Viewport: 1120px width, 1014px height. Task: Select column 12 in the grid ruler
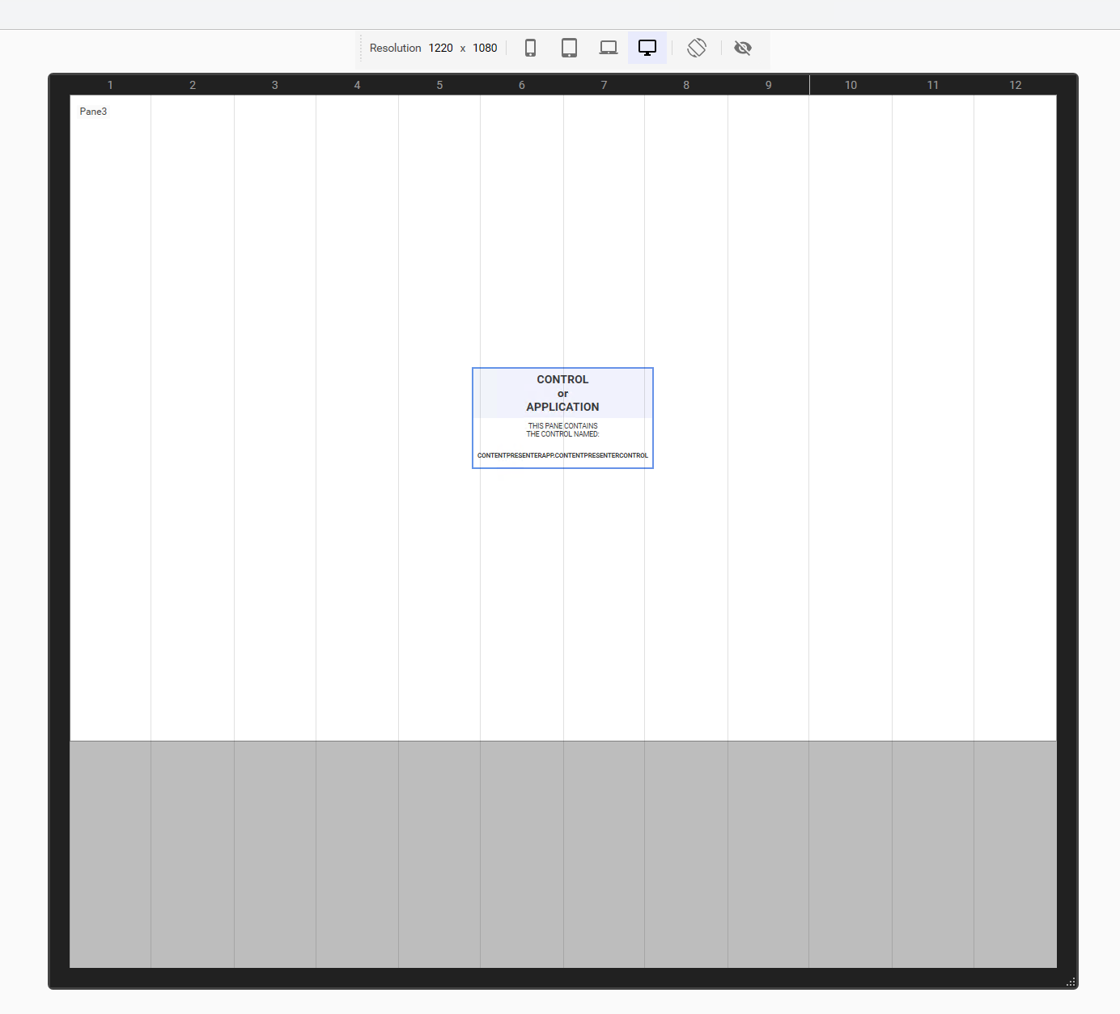[1015, 85]
